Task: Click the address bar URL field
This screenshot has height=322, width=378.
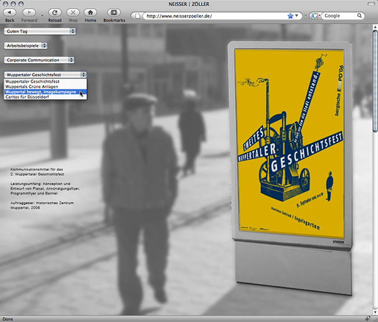Action: tap(212, 16)
